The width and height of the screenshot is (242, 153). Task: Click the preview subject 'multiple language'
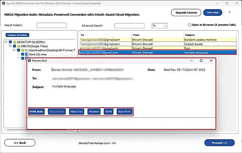pos(64,86)
